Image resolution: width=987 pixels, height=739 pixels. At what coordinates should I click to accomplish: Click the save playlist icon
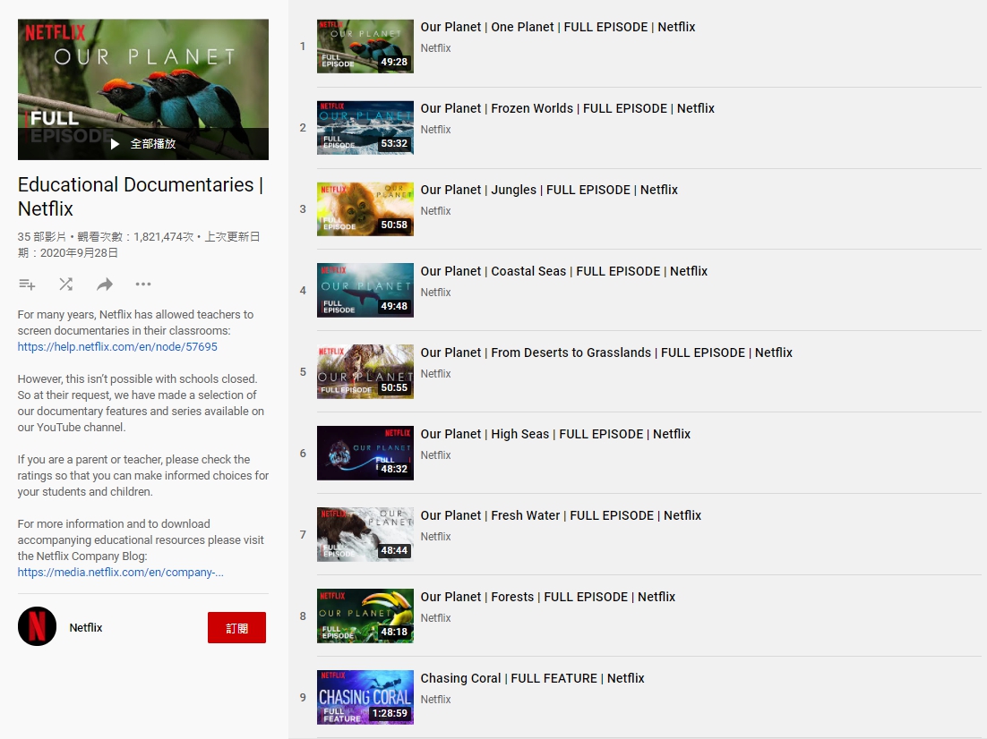pos(27,285)
